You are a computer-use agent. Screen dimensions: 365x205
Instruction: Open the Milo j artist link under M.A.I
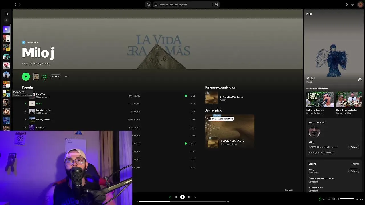309,82
